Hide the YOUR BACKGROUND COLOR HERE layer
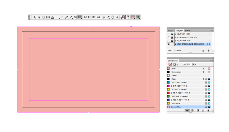The width and height of the screenshot is (229, 132). (x=169, y=44)
